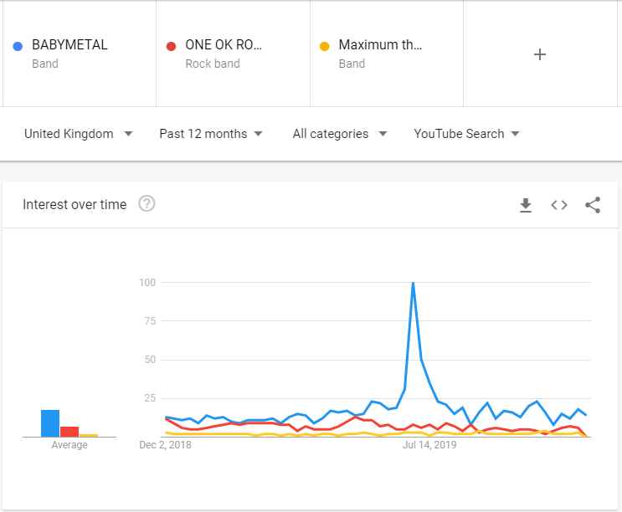
Task: Click the Interest over time heading
Action: click(75, 204)
